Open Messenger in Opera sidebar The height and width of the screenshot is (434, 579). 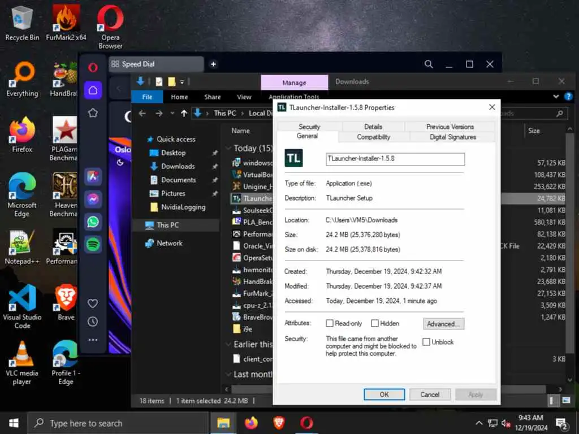pyautogui.click(x=93, y=199)
